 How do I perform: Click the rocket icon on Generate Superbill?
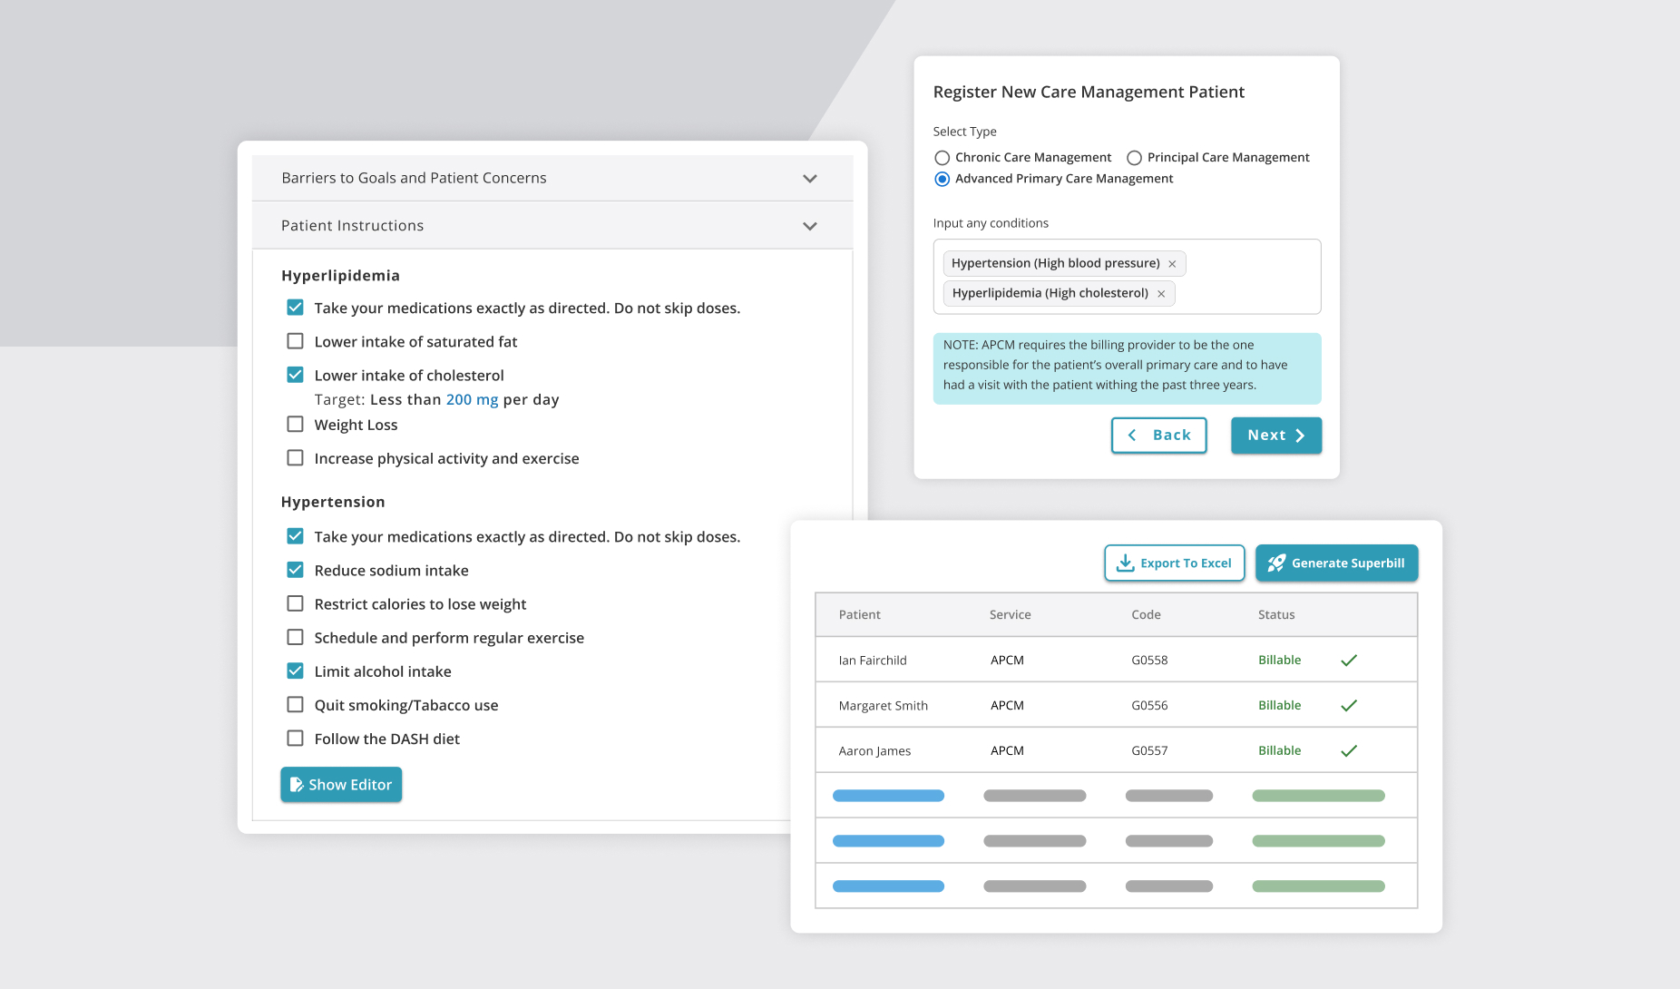point(1276,563)
